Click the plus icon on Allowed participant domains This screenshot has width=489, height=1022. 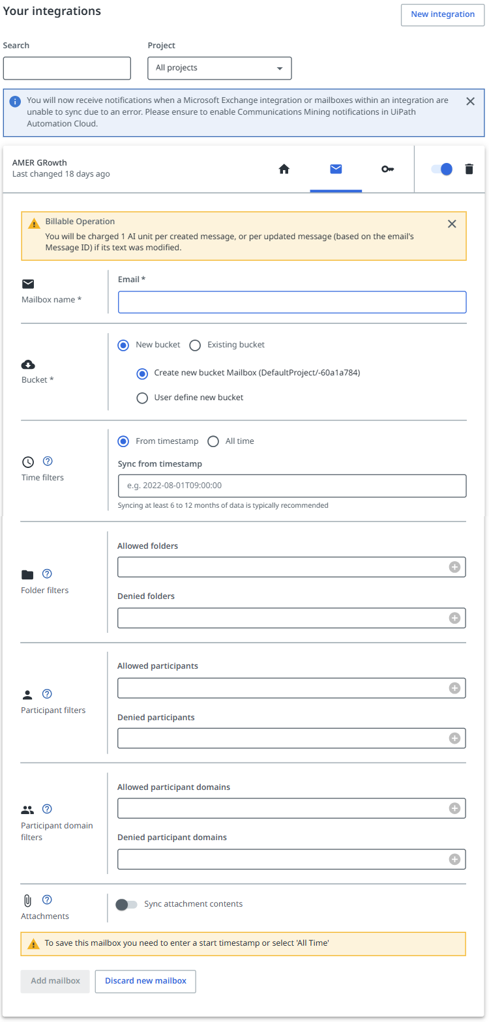point(454,808)
